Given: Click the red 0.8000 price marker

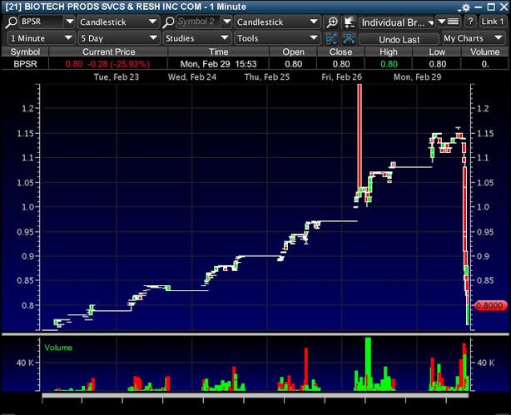Looking at the screenshot, I should (487, 306).
